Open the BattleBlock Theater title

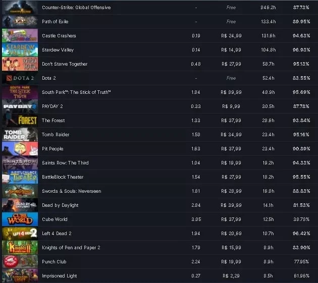[63, 177]
